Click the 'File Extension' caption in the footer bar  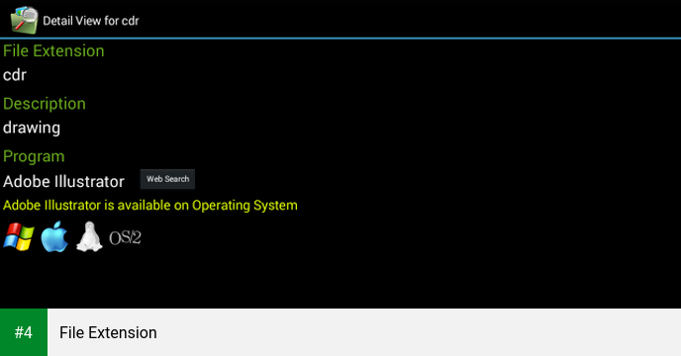coord(108,332)
